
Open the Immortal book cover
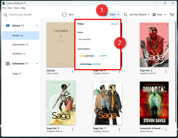(154, 103)
